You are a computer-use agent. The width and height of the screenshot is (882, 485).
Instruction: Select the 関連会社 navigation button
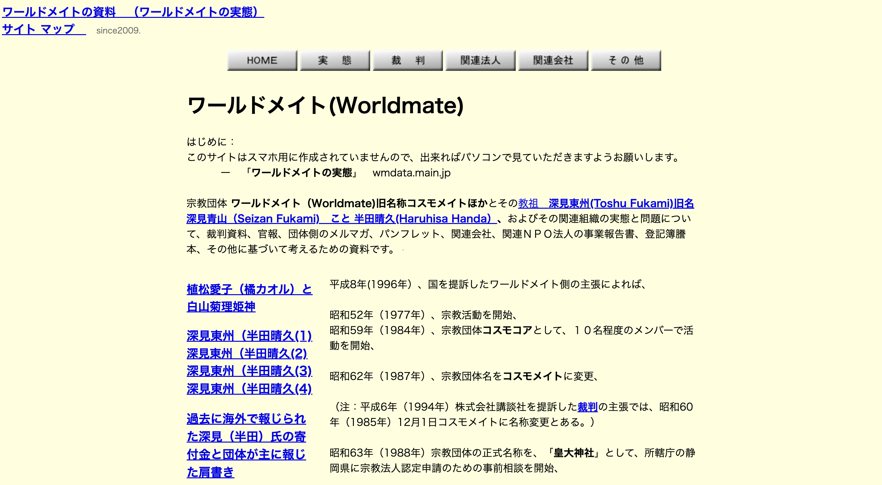553,60
